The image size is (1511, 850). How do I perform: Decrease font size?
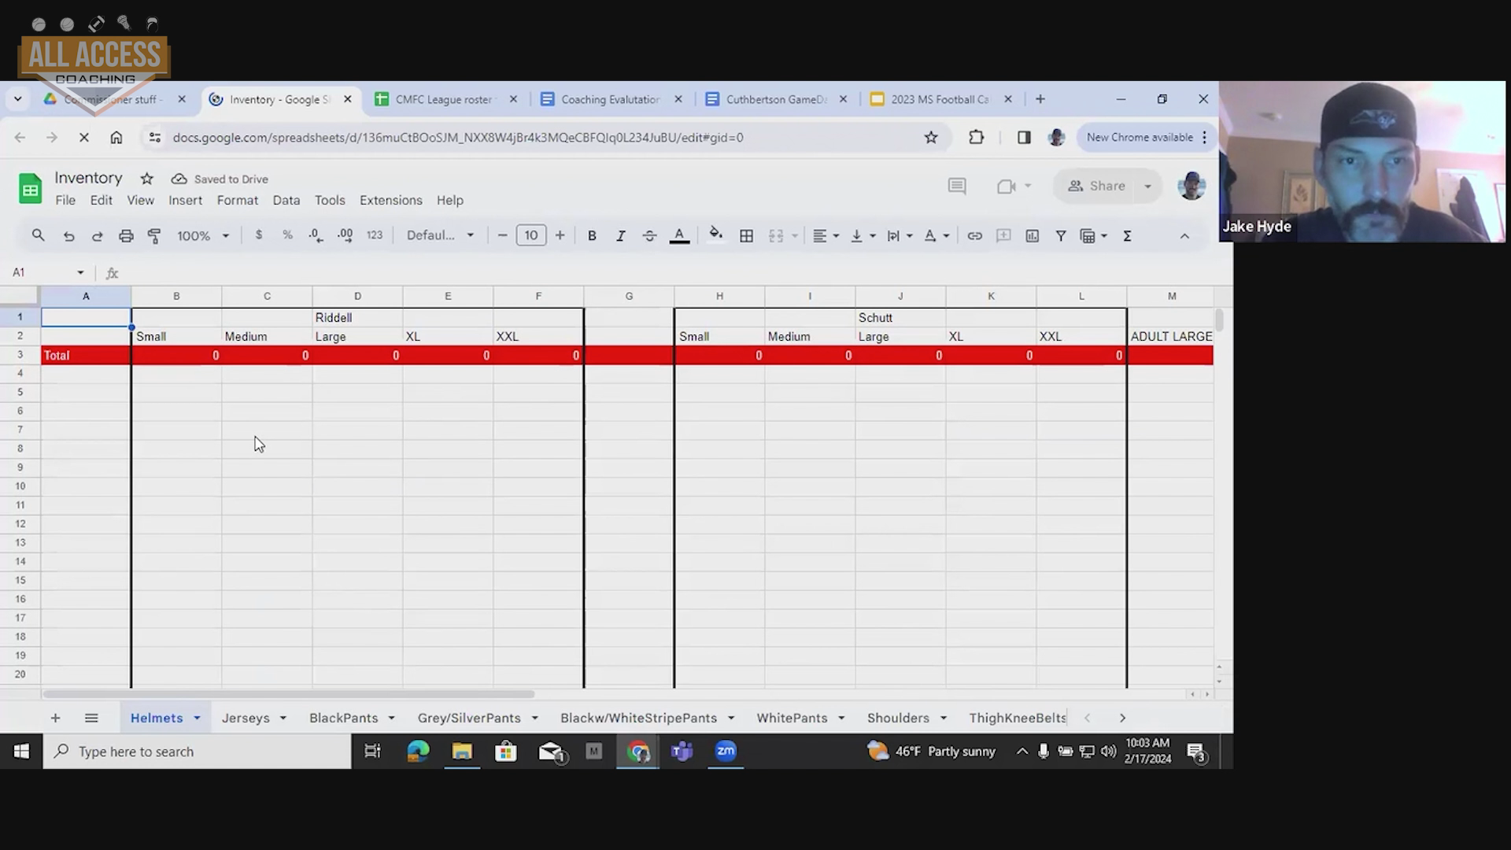click(x=502, y=235)
